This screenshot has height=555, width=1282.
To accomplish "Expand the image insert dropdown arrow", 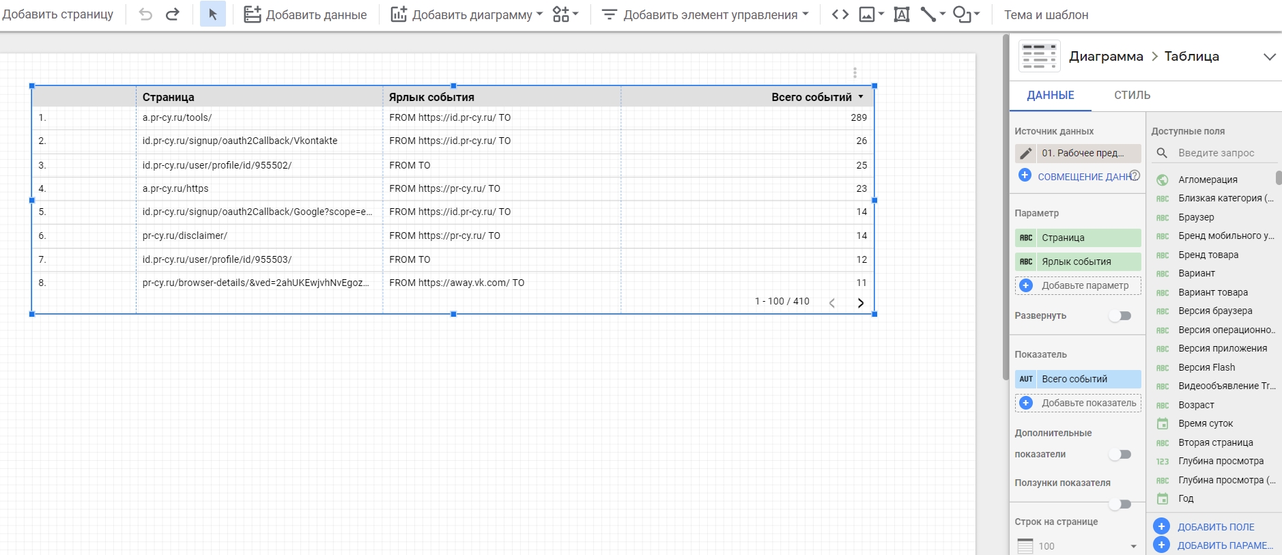I will (x=881, y=14).
